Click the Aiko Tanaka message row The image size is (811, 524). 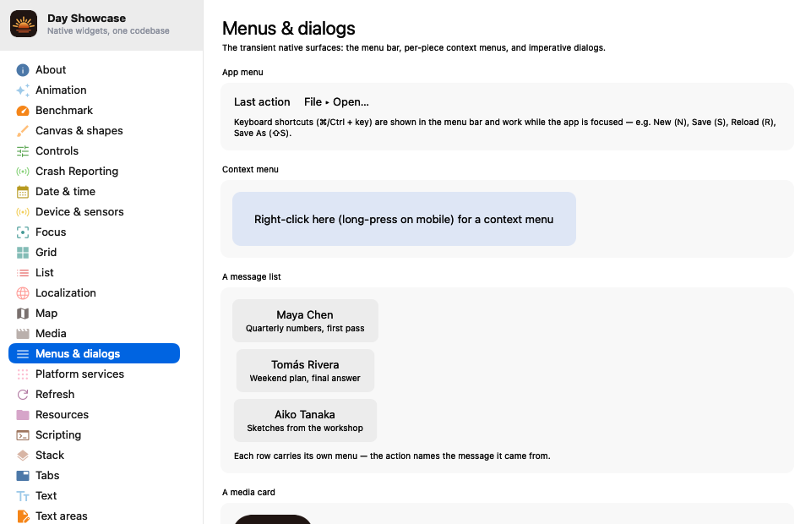[x=305, y=420]
